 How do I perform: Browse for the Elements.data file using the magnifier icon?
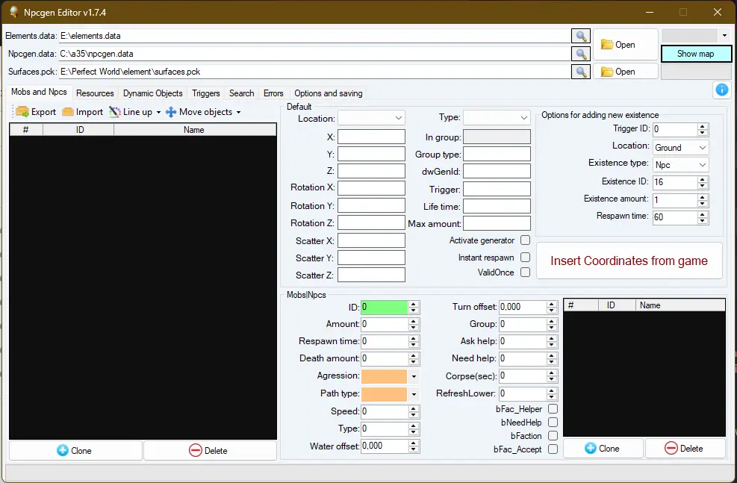pyautogui.click(x=581, y=36)
